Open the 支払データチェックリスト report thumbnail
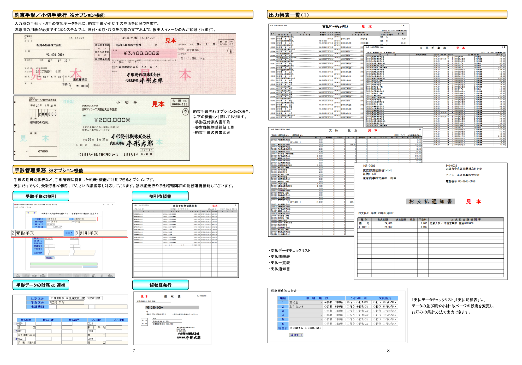 (x=316, y=72)
